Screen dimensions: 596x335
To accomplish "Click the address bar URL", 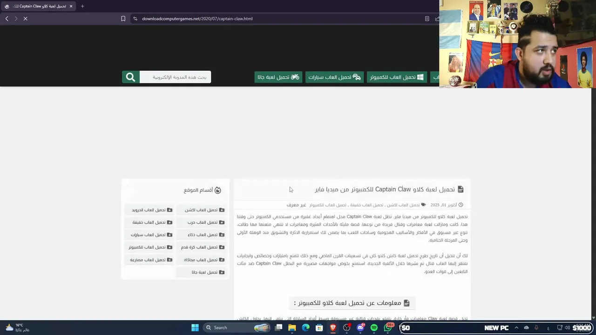I will [x=197, y=19].
